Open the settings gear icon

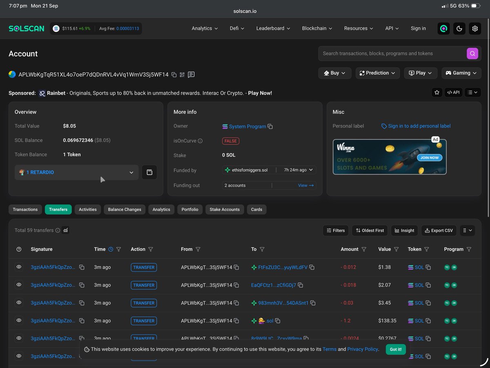[x=475, y=29]
